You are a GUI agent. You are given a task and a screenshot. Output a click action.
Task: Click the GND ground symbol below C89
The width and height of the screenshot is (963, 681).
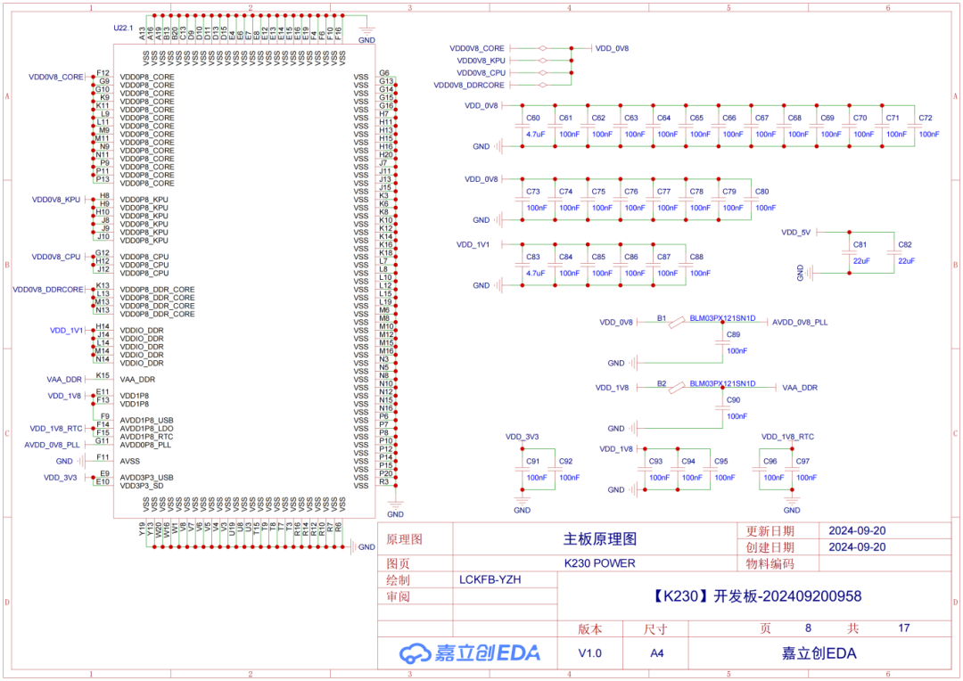pyautogui.click(x=633, y=362)
